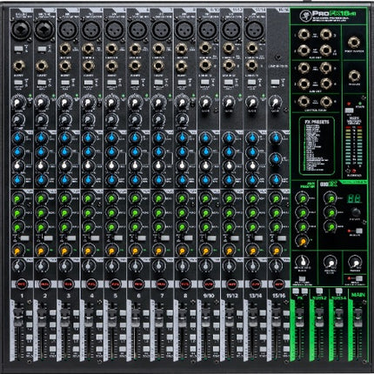This screenshot has width=374, height=374.
Task: Turn the headphones level knob
Action: coord(354,263)
